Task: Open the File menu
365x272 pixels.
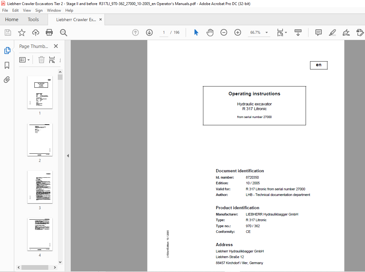Action: pyautogui.click(x=5, y=10)
